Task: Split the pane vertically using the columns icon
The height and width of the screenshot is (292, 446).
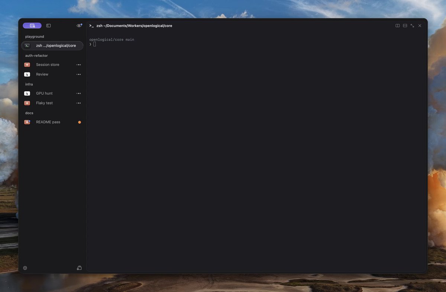Action: pos(398,26)
